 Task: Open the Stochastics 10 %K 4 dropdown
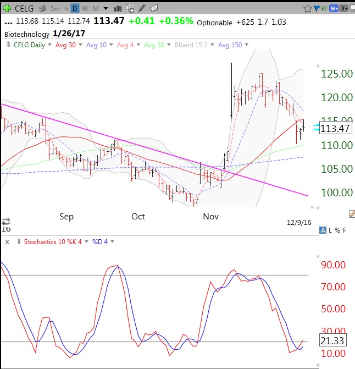(x=86, y=241)
